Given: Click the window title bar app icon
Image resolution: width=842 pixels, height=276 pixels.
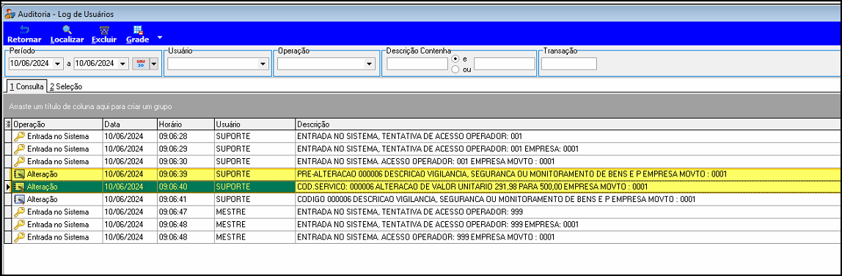Looking at the screenshot, I should [10, 14].
